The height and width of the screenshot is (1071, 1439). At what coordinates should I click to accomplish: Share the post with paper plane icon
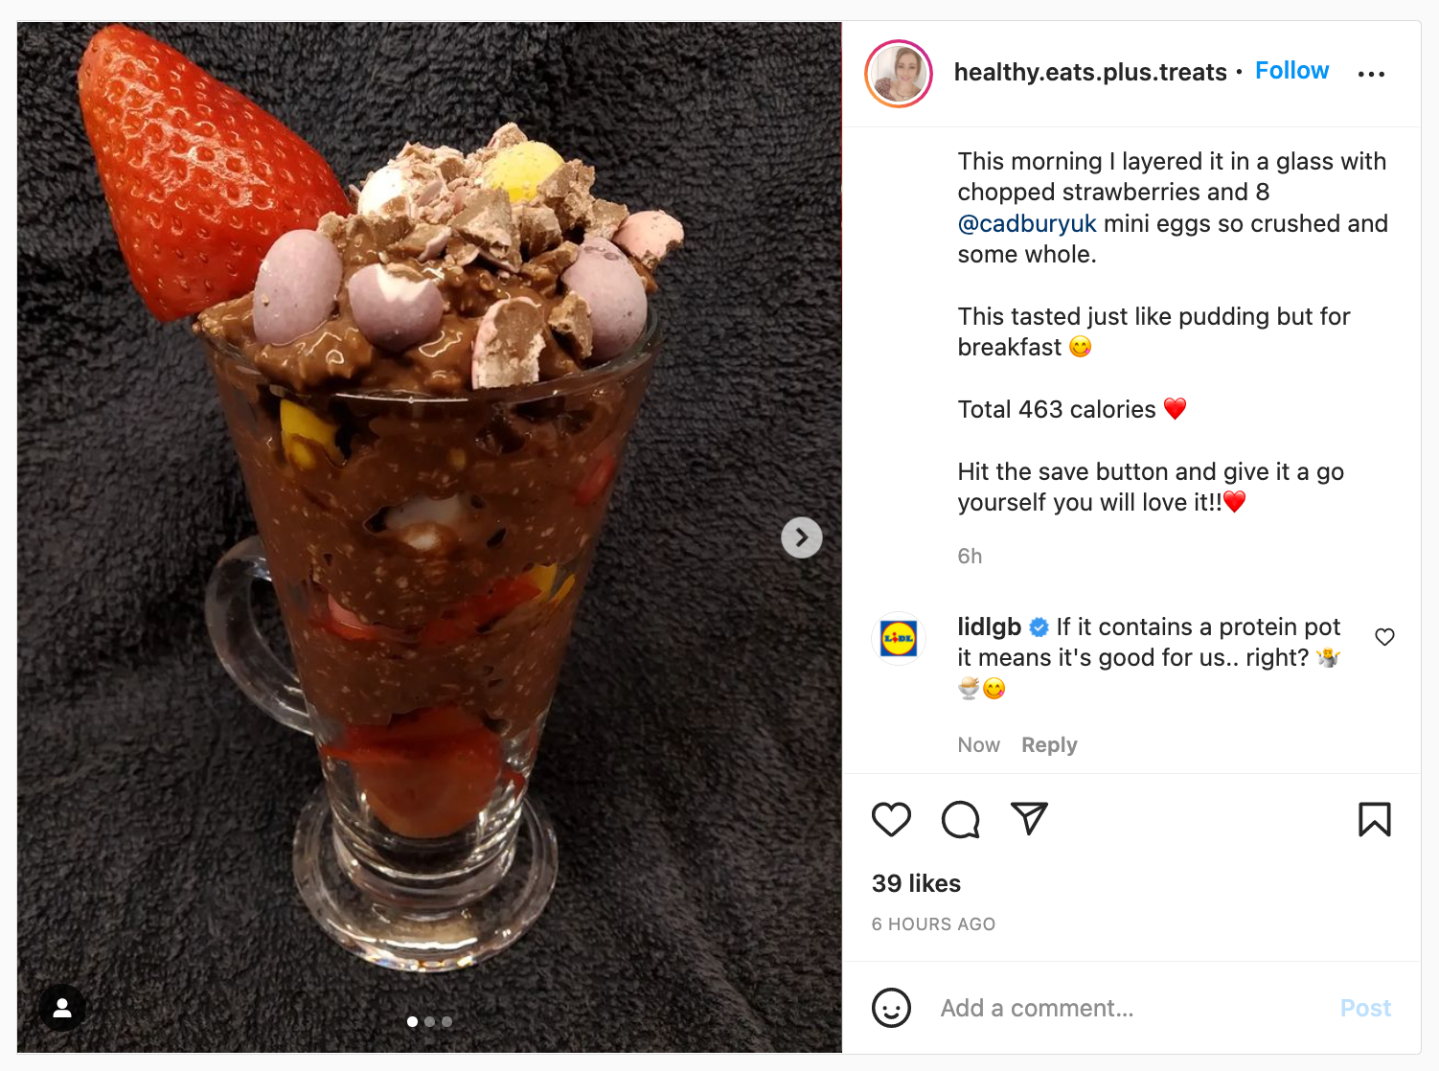[x=1030, y=818]
